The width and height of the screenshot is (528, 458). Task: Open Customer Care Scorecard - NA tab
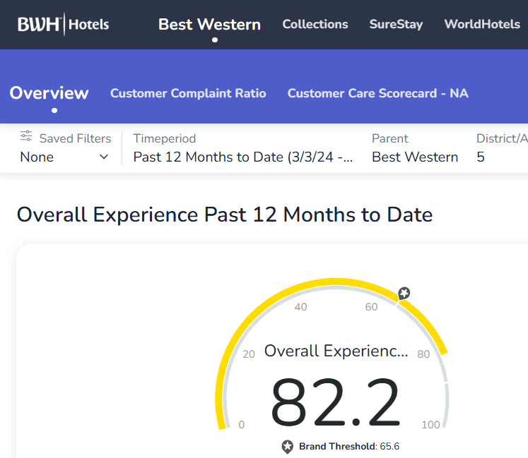(378, 93)
